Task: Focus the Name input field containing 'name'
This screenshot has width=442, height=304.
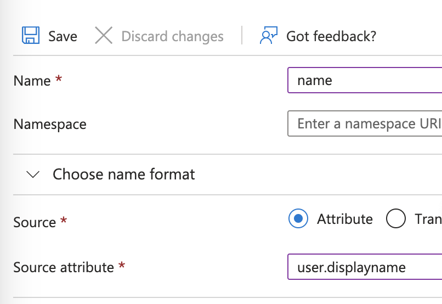Action: click(365, 80)
